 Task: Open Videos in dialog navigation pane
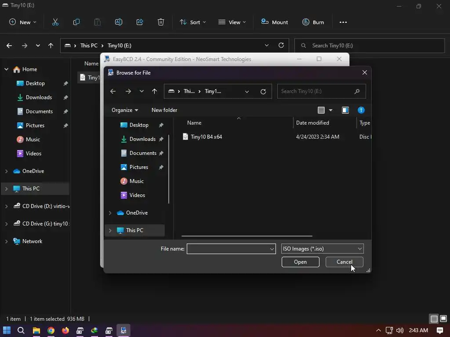point(137,195)
